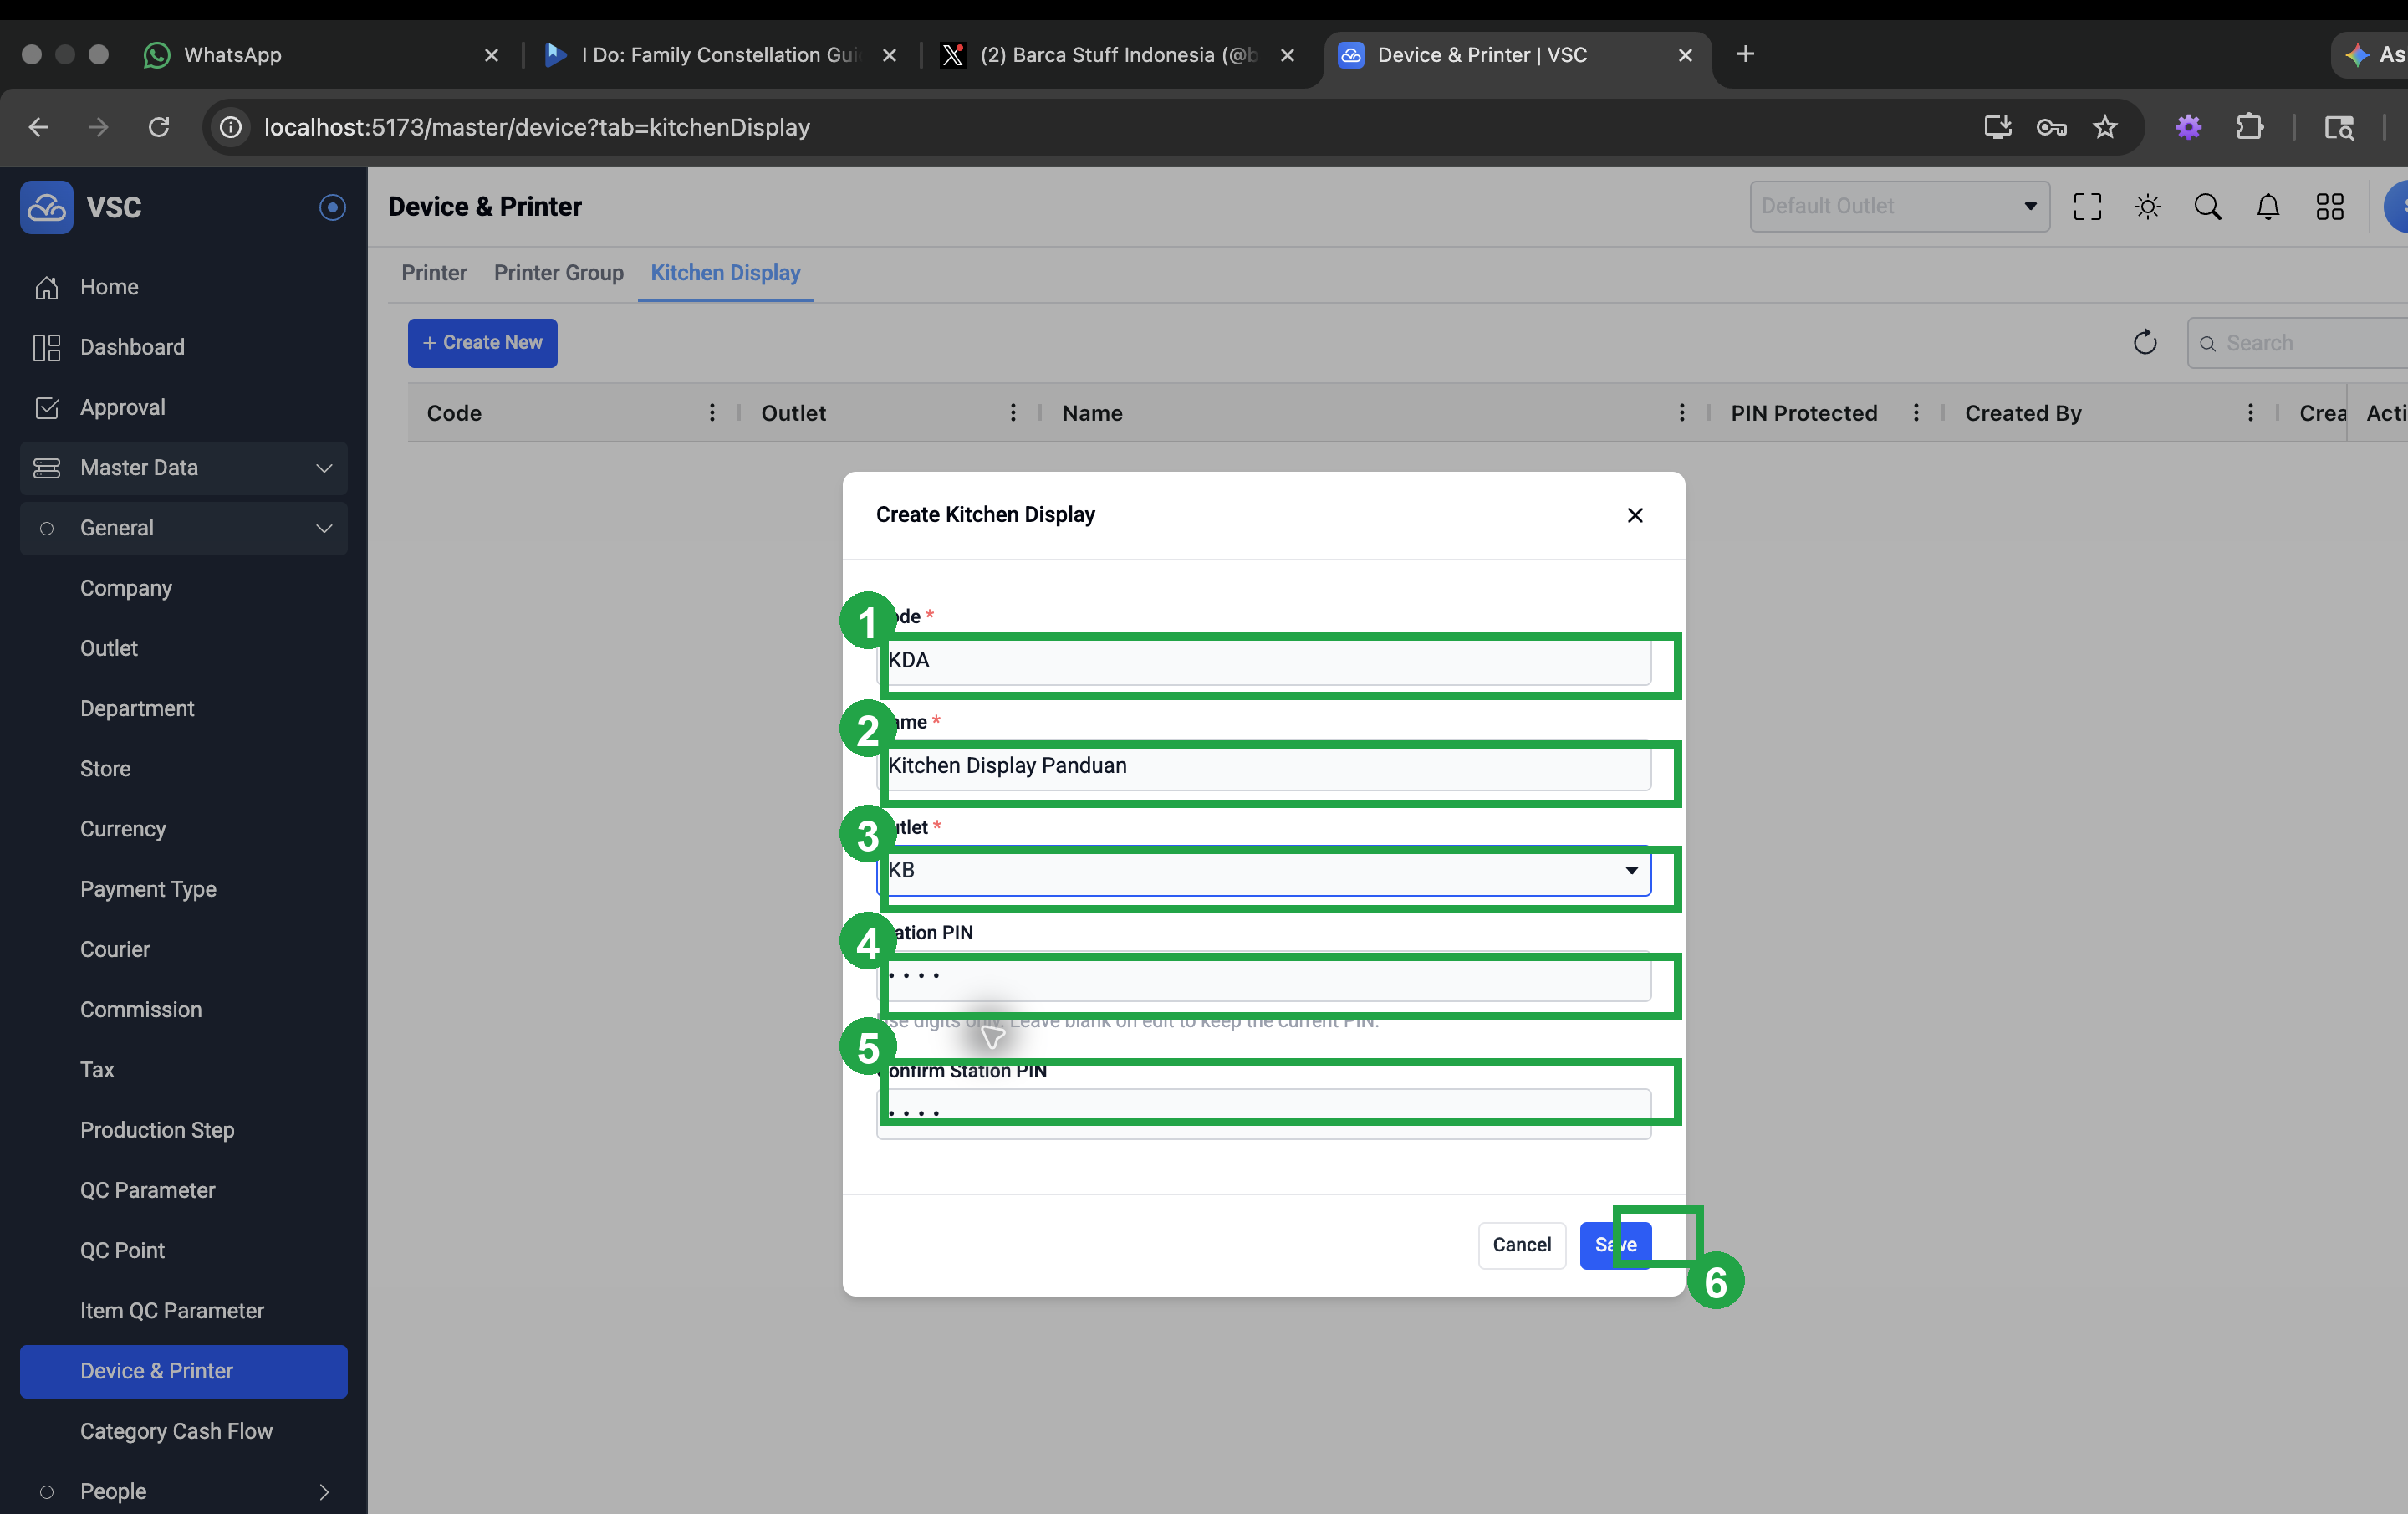Click the Code field containing KDA

pyautogui.click(x=1264, y=661)
